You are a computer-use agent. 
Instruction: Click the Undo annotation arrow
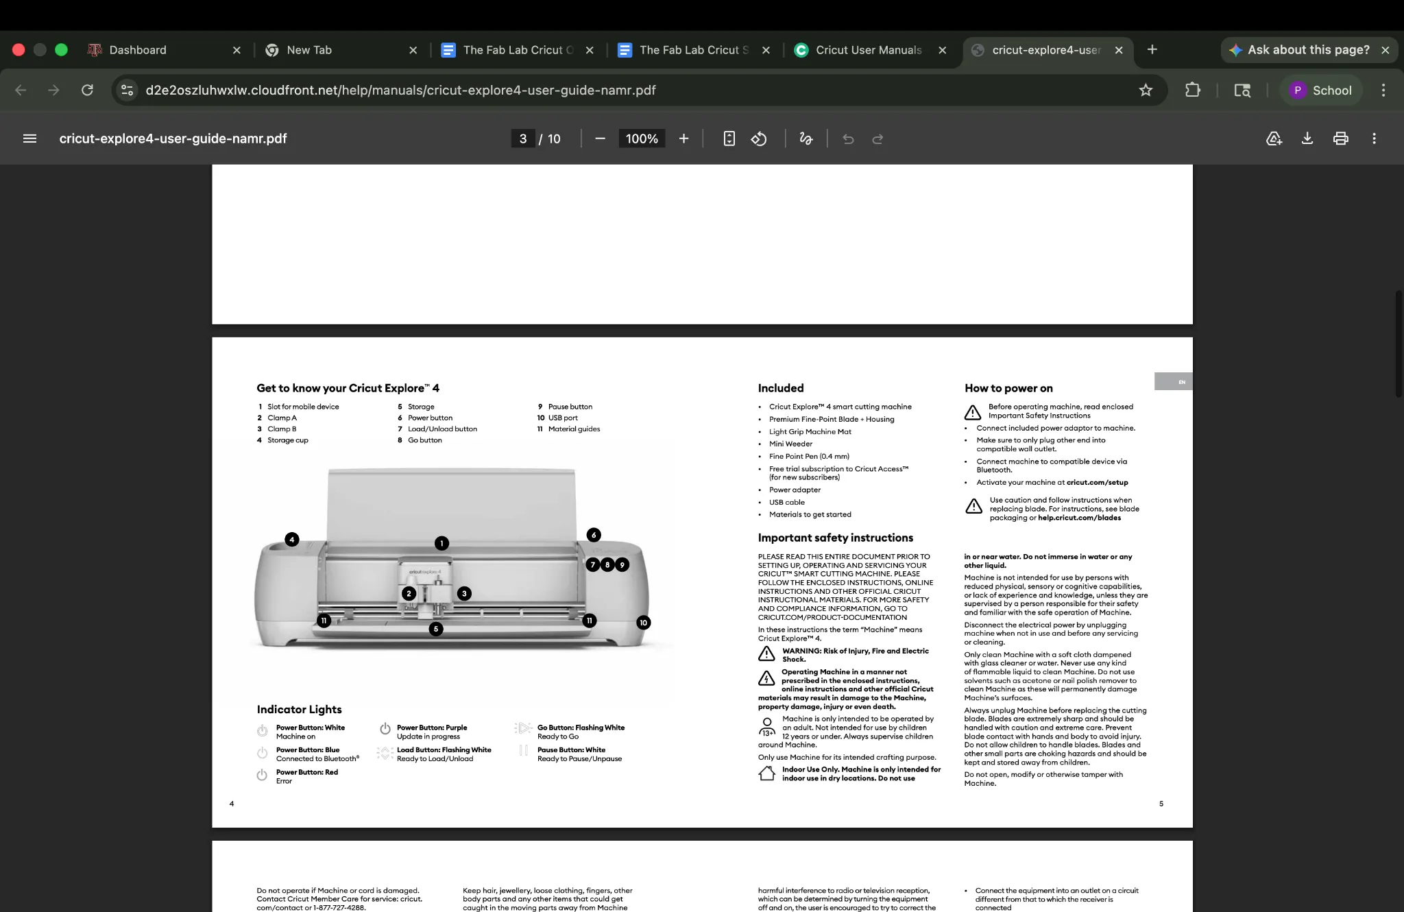(848, 139)
